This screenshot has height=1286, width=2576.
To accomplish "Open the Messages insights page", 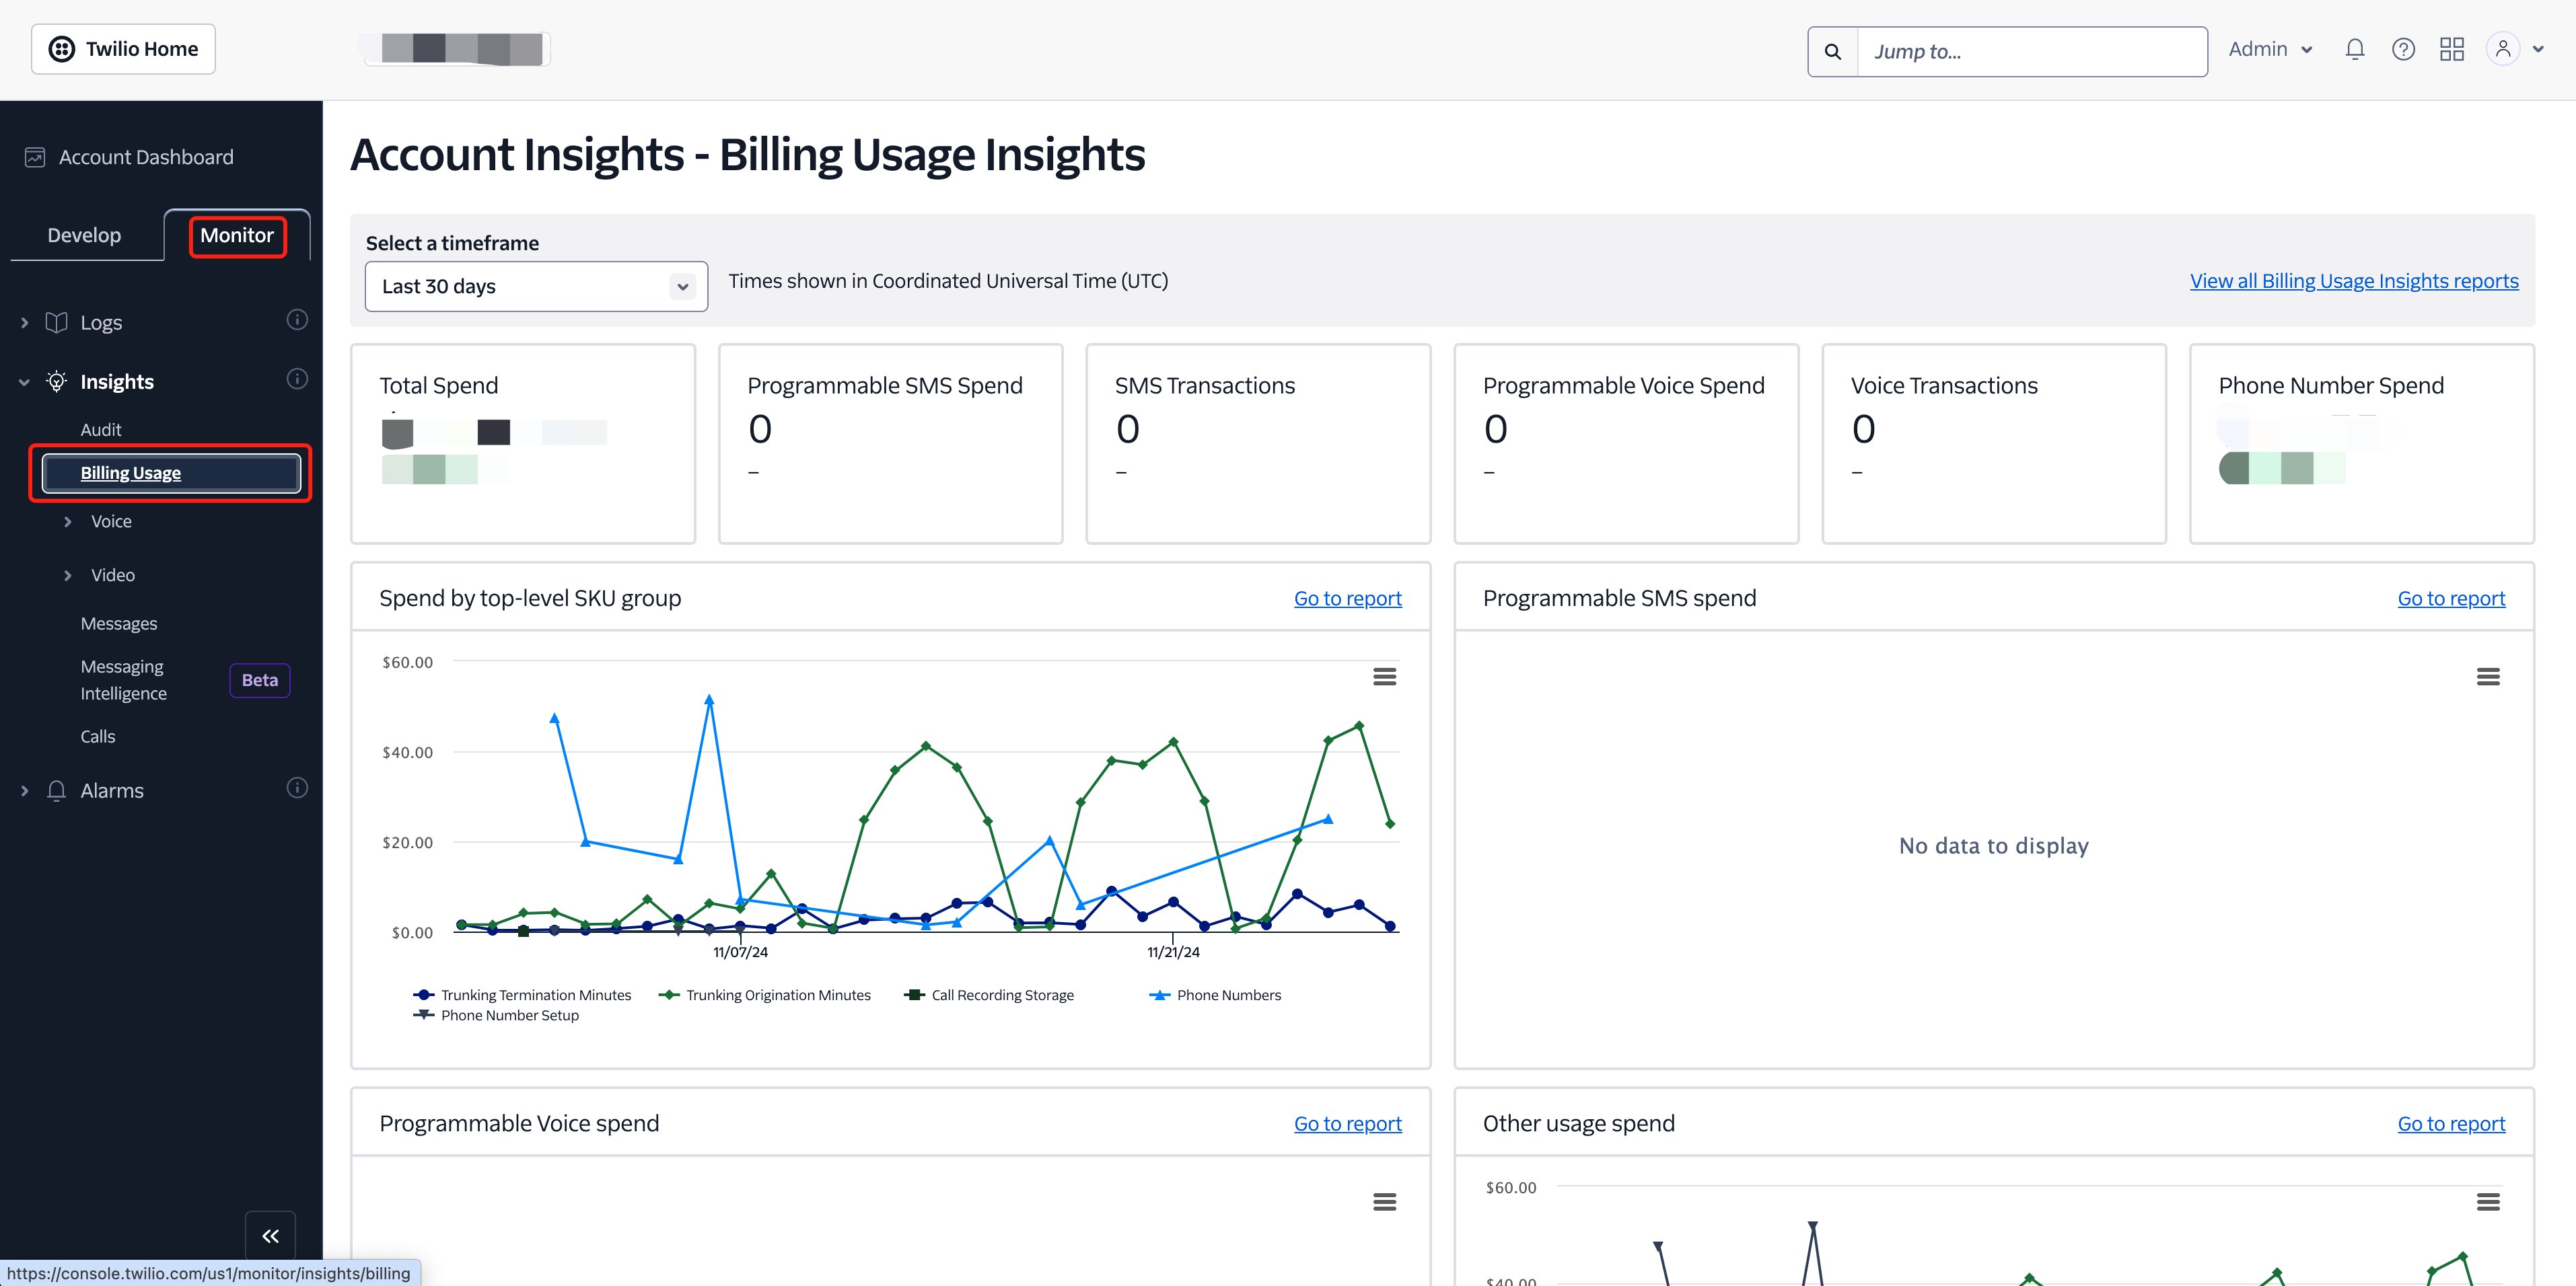I will tap(119, 623).
